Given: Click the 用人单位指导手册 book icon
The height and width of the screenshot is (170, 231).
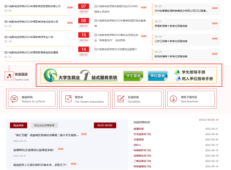Looking at the screenshot, I should [177, 79].
